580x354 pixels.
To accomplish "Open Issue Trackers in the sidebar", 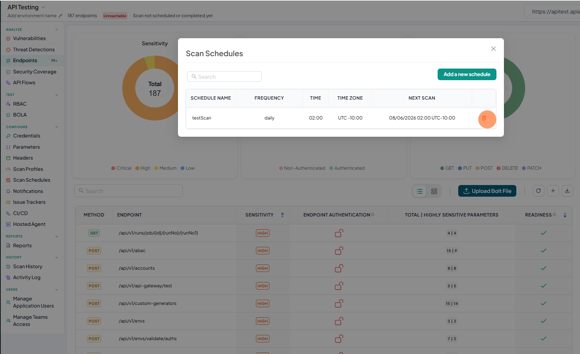I will point(29,202).
